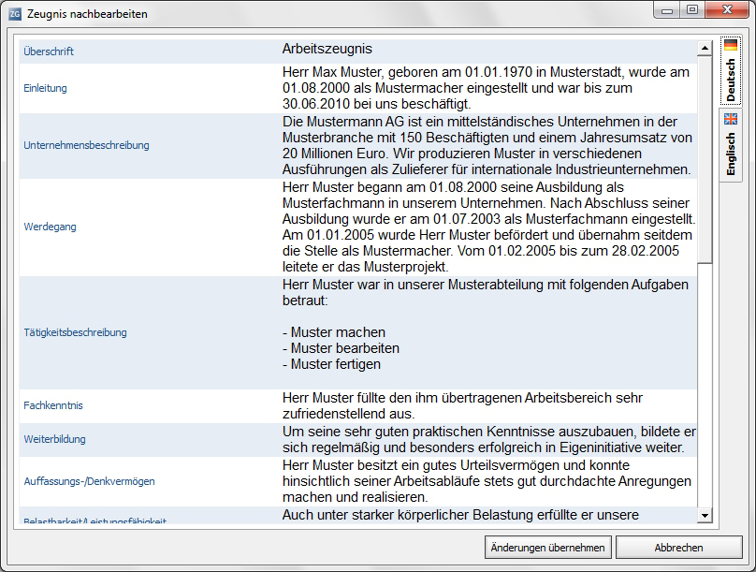The height and width of the screenshot is (572, 756).
Task: Click the Weiterbildung text about Eigeninitiative
Action: tap(488, 439)
